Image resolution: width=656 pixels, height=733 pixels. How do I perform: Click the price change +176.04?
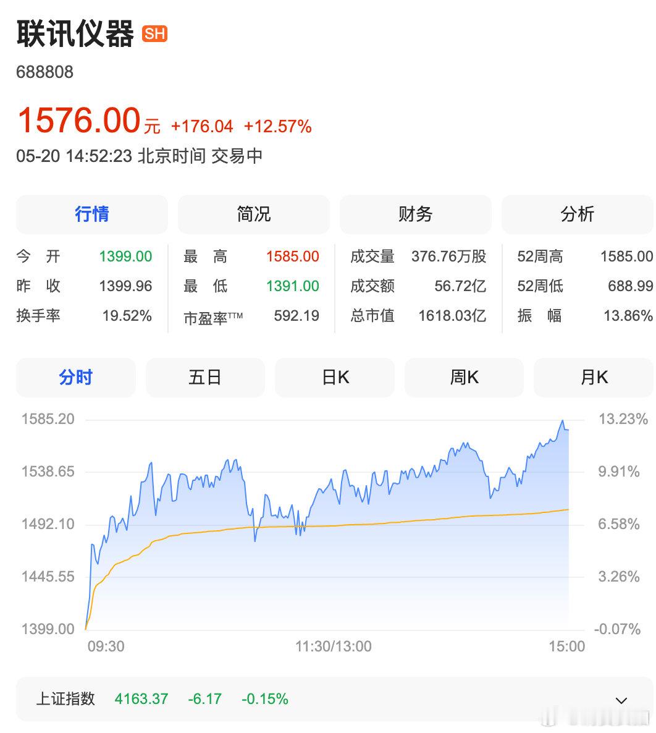point(202,126)
